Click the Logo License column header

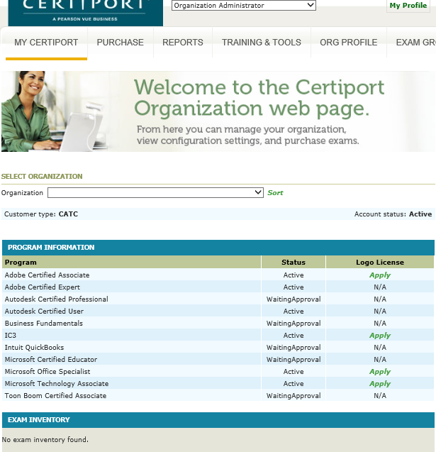pos(380,263)
